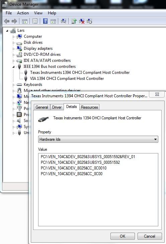The height and width of the screenshot is (244, 166).
Task: Click the Uninstall device toolbar icon
Action: [x=82, y=21]
